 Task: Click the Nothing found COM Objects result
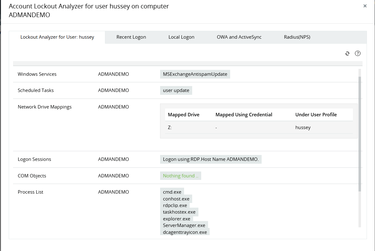click(x=180, y=176)
